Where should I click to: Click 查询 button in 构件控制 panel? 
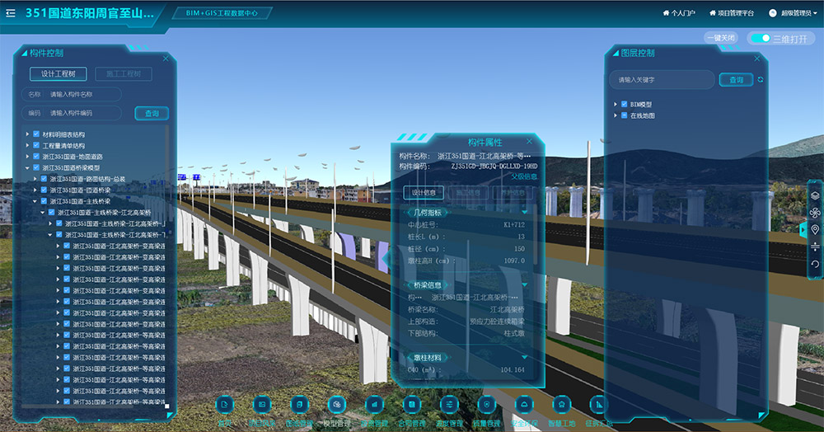coord(152,113)
